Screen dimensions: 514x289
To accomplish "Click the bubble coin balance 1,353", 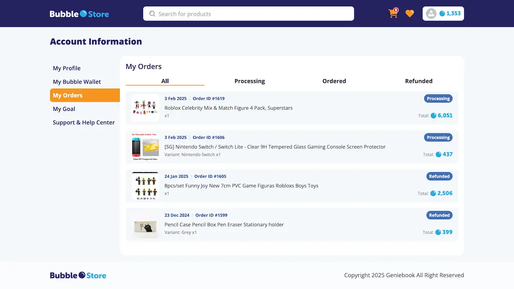I will click(450, 14).
